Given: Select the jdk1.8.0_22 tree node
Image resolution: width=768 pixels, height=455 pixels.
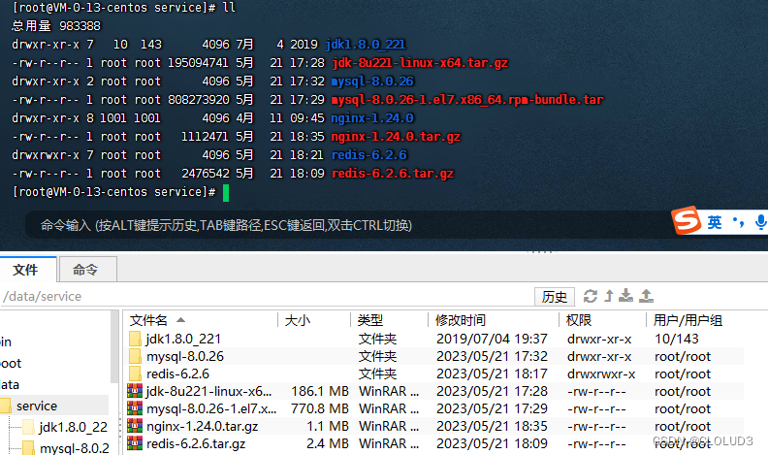Looking at the screenshot, I should [x=74, y=428].
